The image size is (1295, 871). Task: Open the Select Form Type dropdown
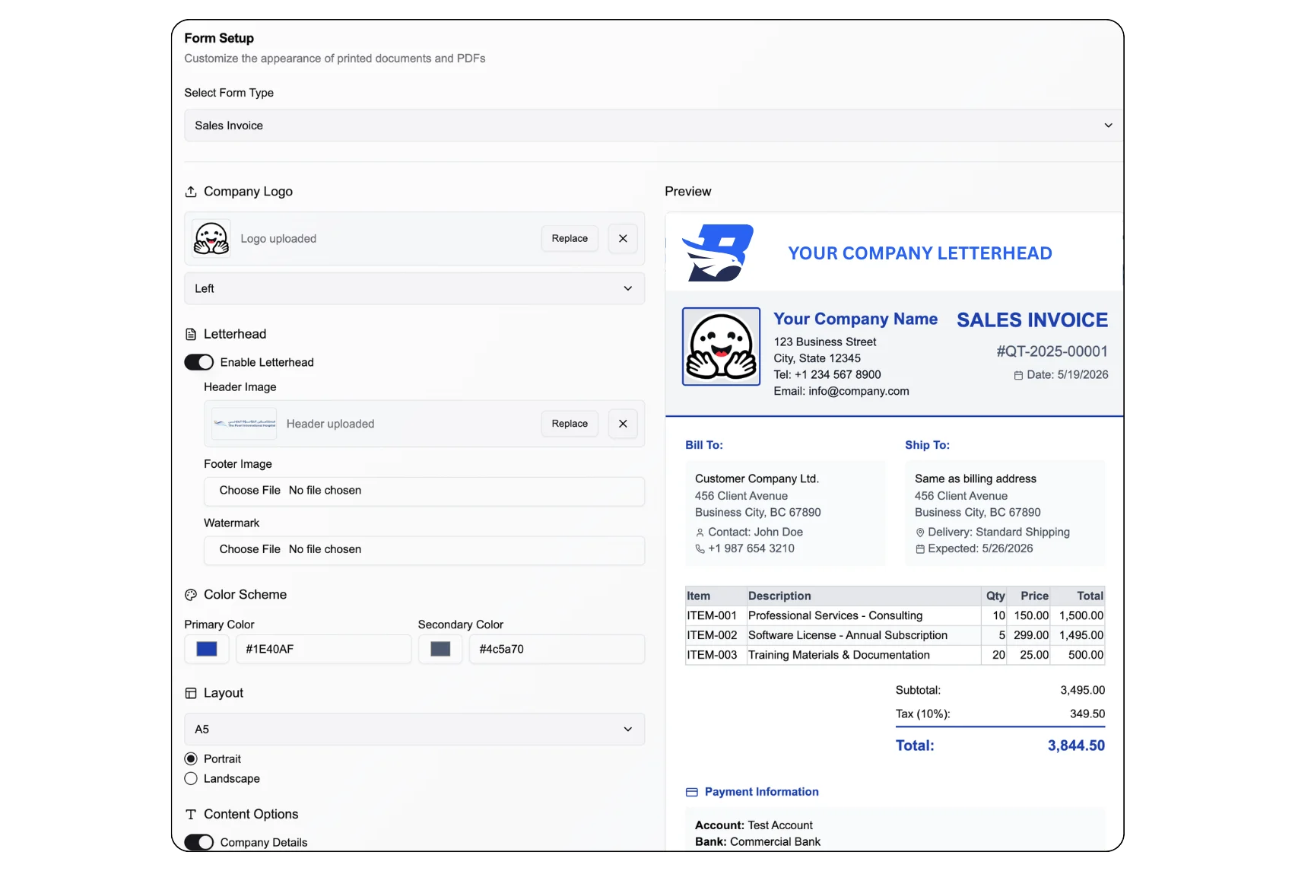654,126
